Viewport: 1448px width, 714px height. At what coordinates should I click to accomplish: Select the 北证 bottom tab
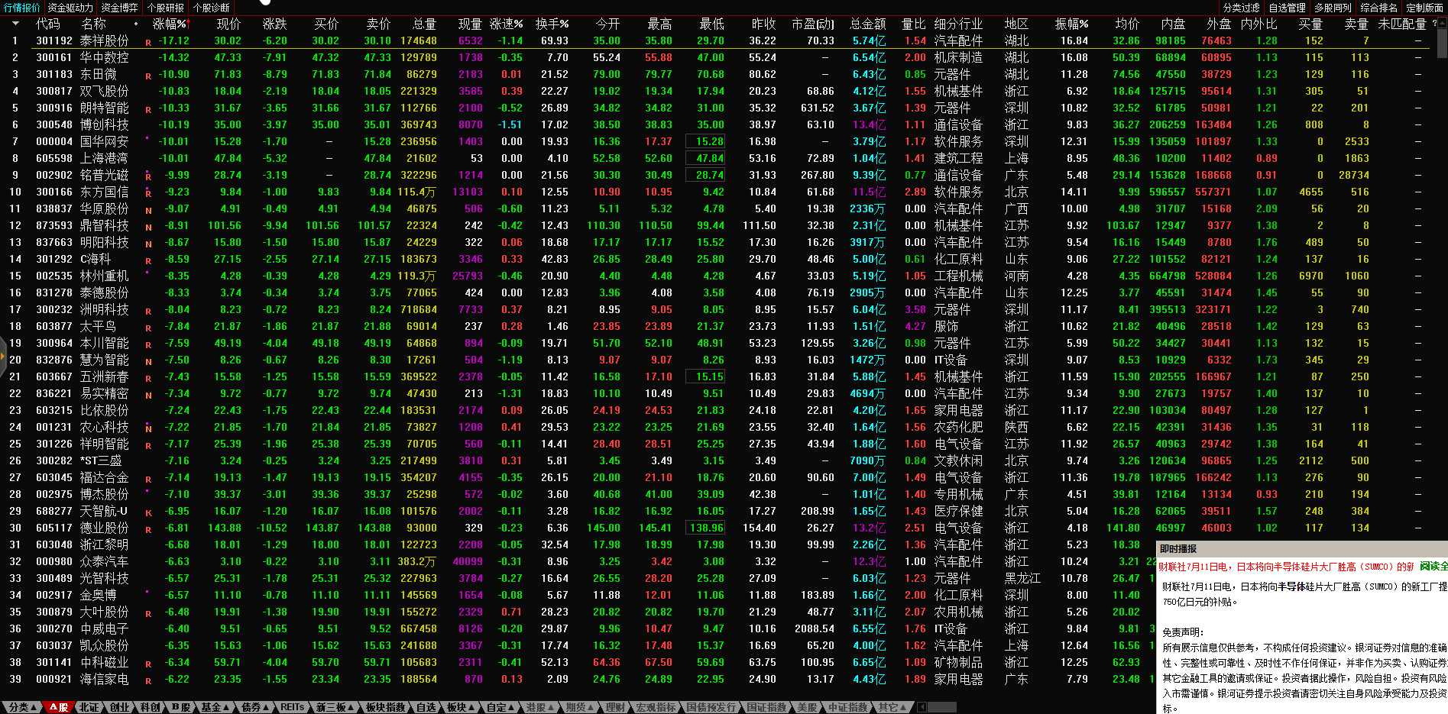click(89, 707)
